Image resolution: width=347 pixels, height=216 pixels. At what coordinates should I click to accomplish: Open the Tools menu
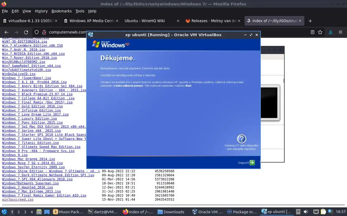(80, 11)
